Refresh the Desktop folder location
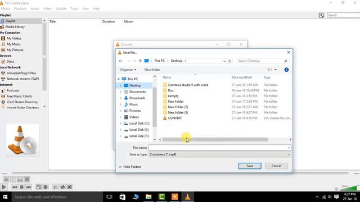Viewport: 360px width, 202px height. [x=230, y=61]
